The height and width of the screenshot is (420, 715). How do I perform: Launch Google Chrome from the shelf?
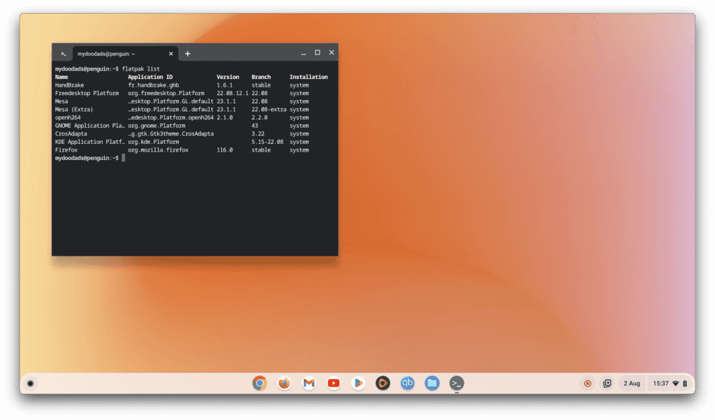(x=260, y=383)
